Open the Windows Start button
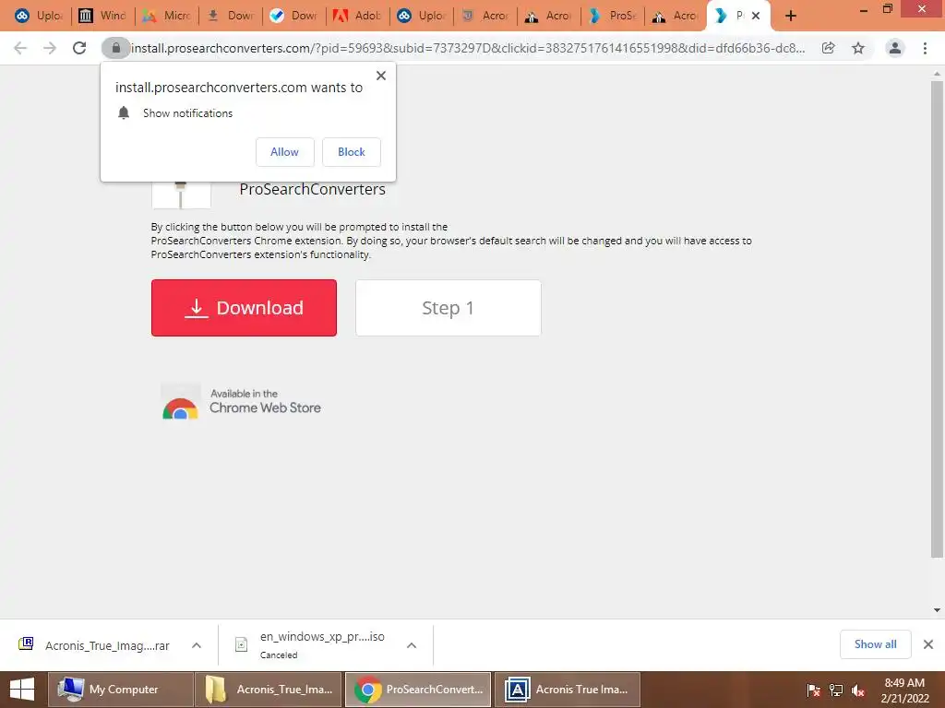The width and height of the screenshot is (945, 708). point(22,690)
